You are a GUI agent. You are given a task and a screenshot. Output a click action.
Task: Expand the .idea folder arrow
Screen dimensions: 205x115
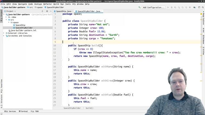[x=6, y=17]
